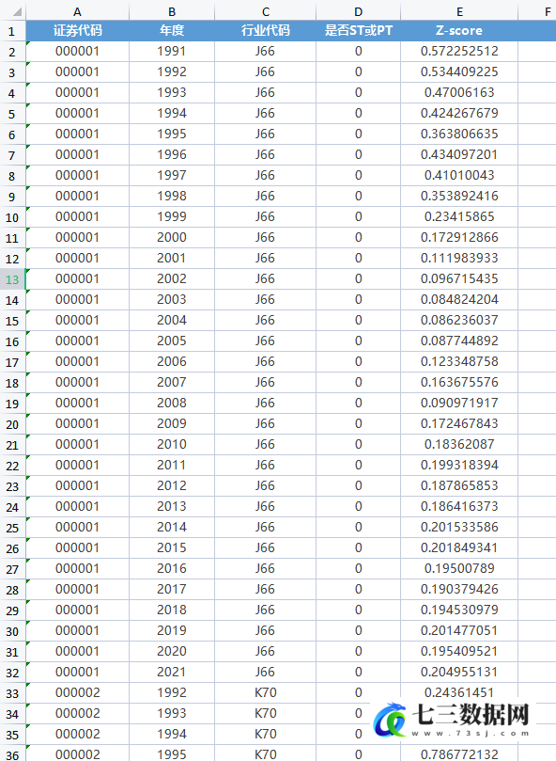
Task: Select column B header
Action: pos(172,11)
